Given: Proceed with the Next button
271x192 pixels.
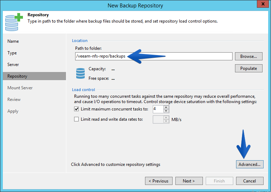Looking at the screenshot, I should (189, 181).
